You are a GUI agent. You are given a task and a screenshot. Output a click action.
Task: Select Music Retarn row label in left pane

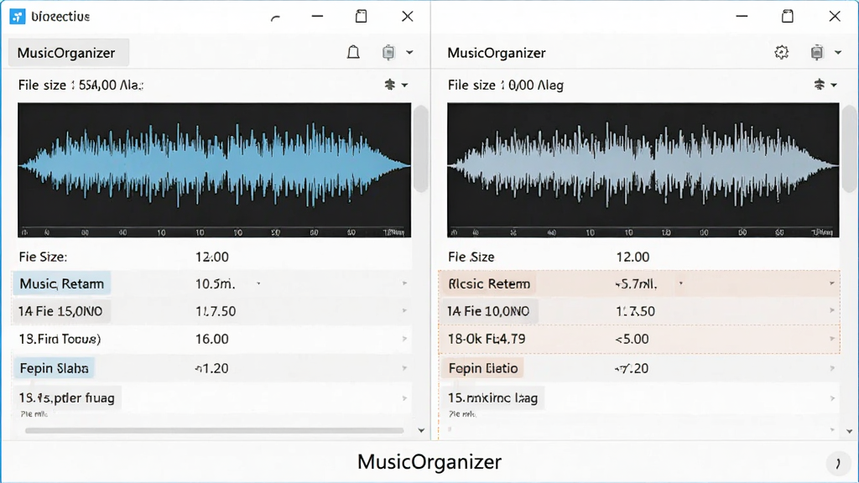tap(62, 283)
